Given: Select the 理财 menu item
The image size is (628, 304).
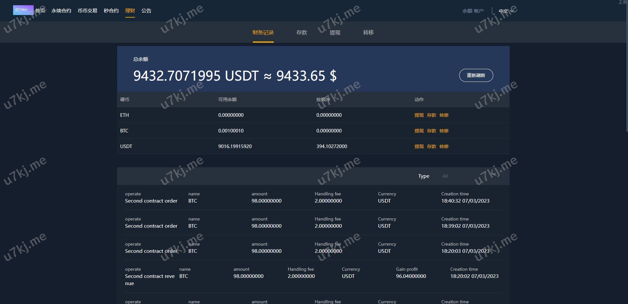Looking at the screenshot, I should tap(130, 11).
